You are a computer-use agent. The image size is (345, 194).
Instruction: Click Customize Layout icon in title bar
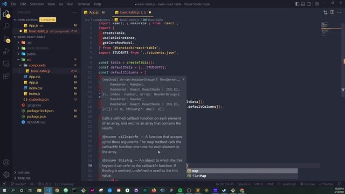[x=317, y=4]
